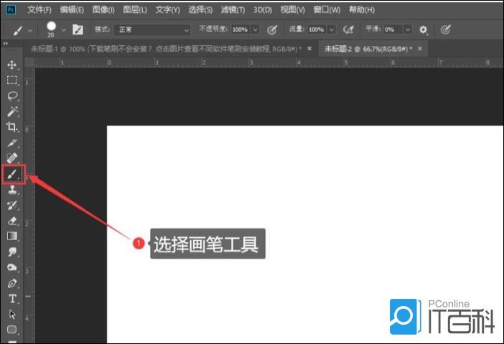Pick the Crop tool
504x344 pixels.
[12, 127]
